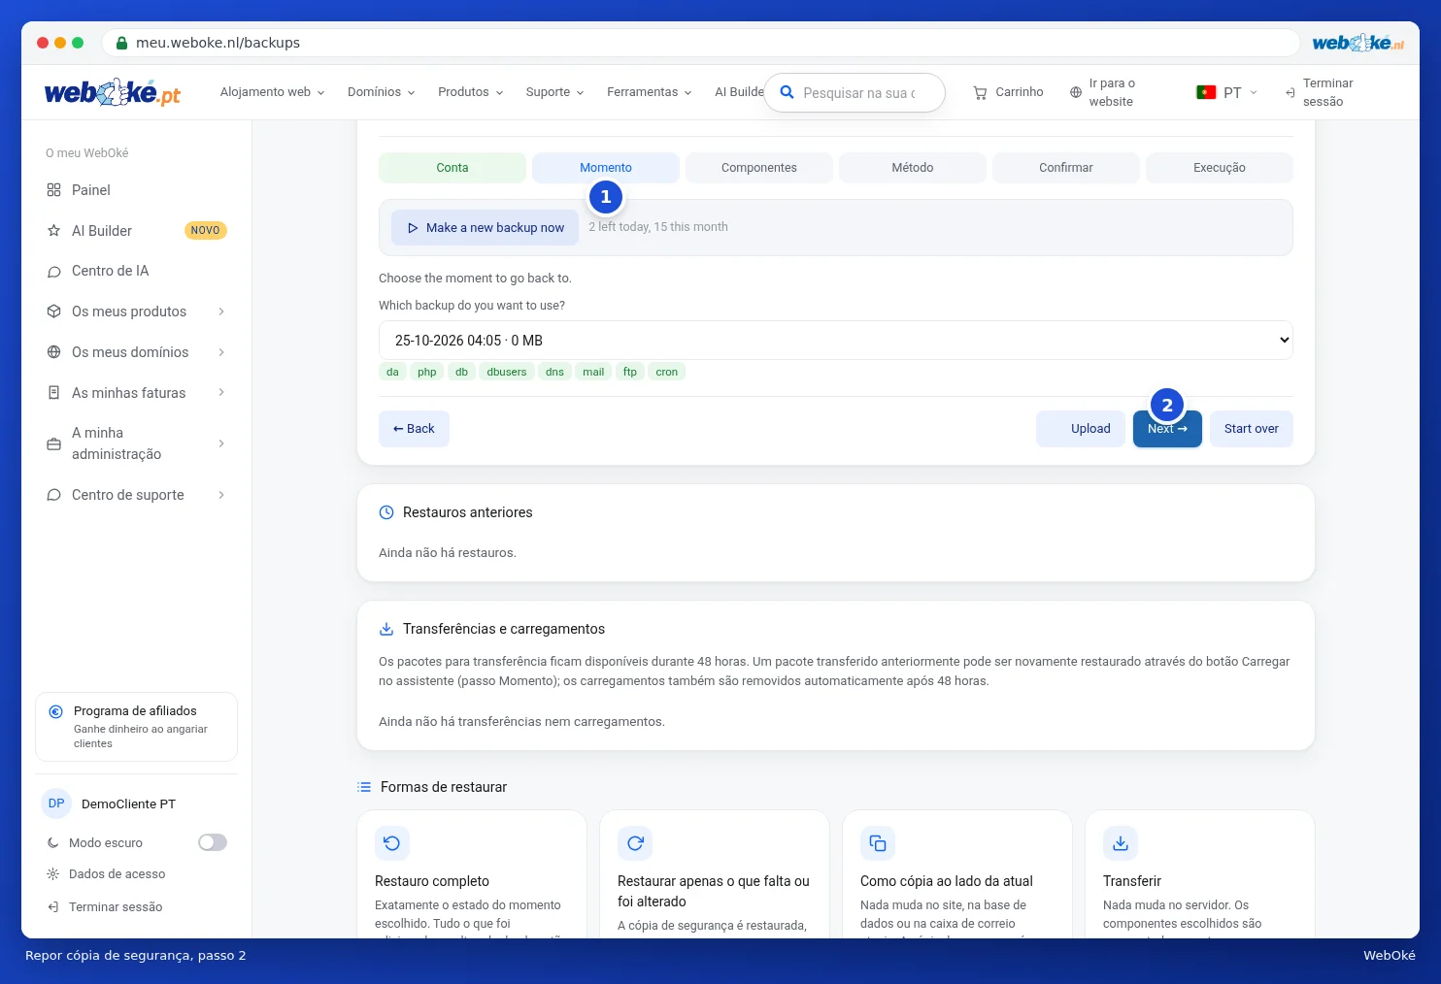Expand As minhas faturas chevron

point(221,393)
